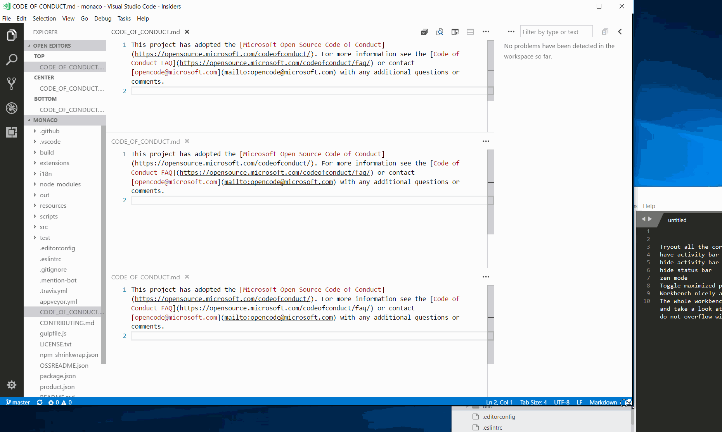The image size is (722, 432).
Task: Open the Explorer view in activity bar
Action: point(12,36)
